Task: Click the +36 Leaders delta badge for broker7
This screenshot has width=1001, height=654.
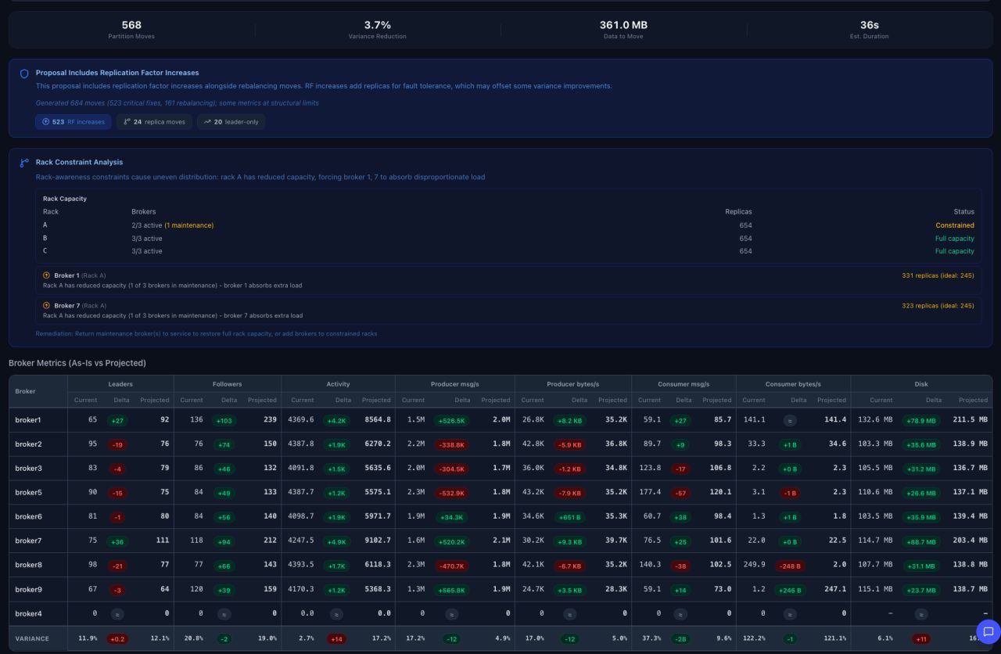Action: coord(117,541)
